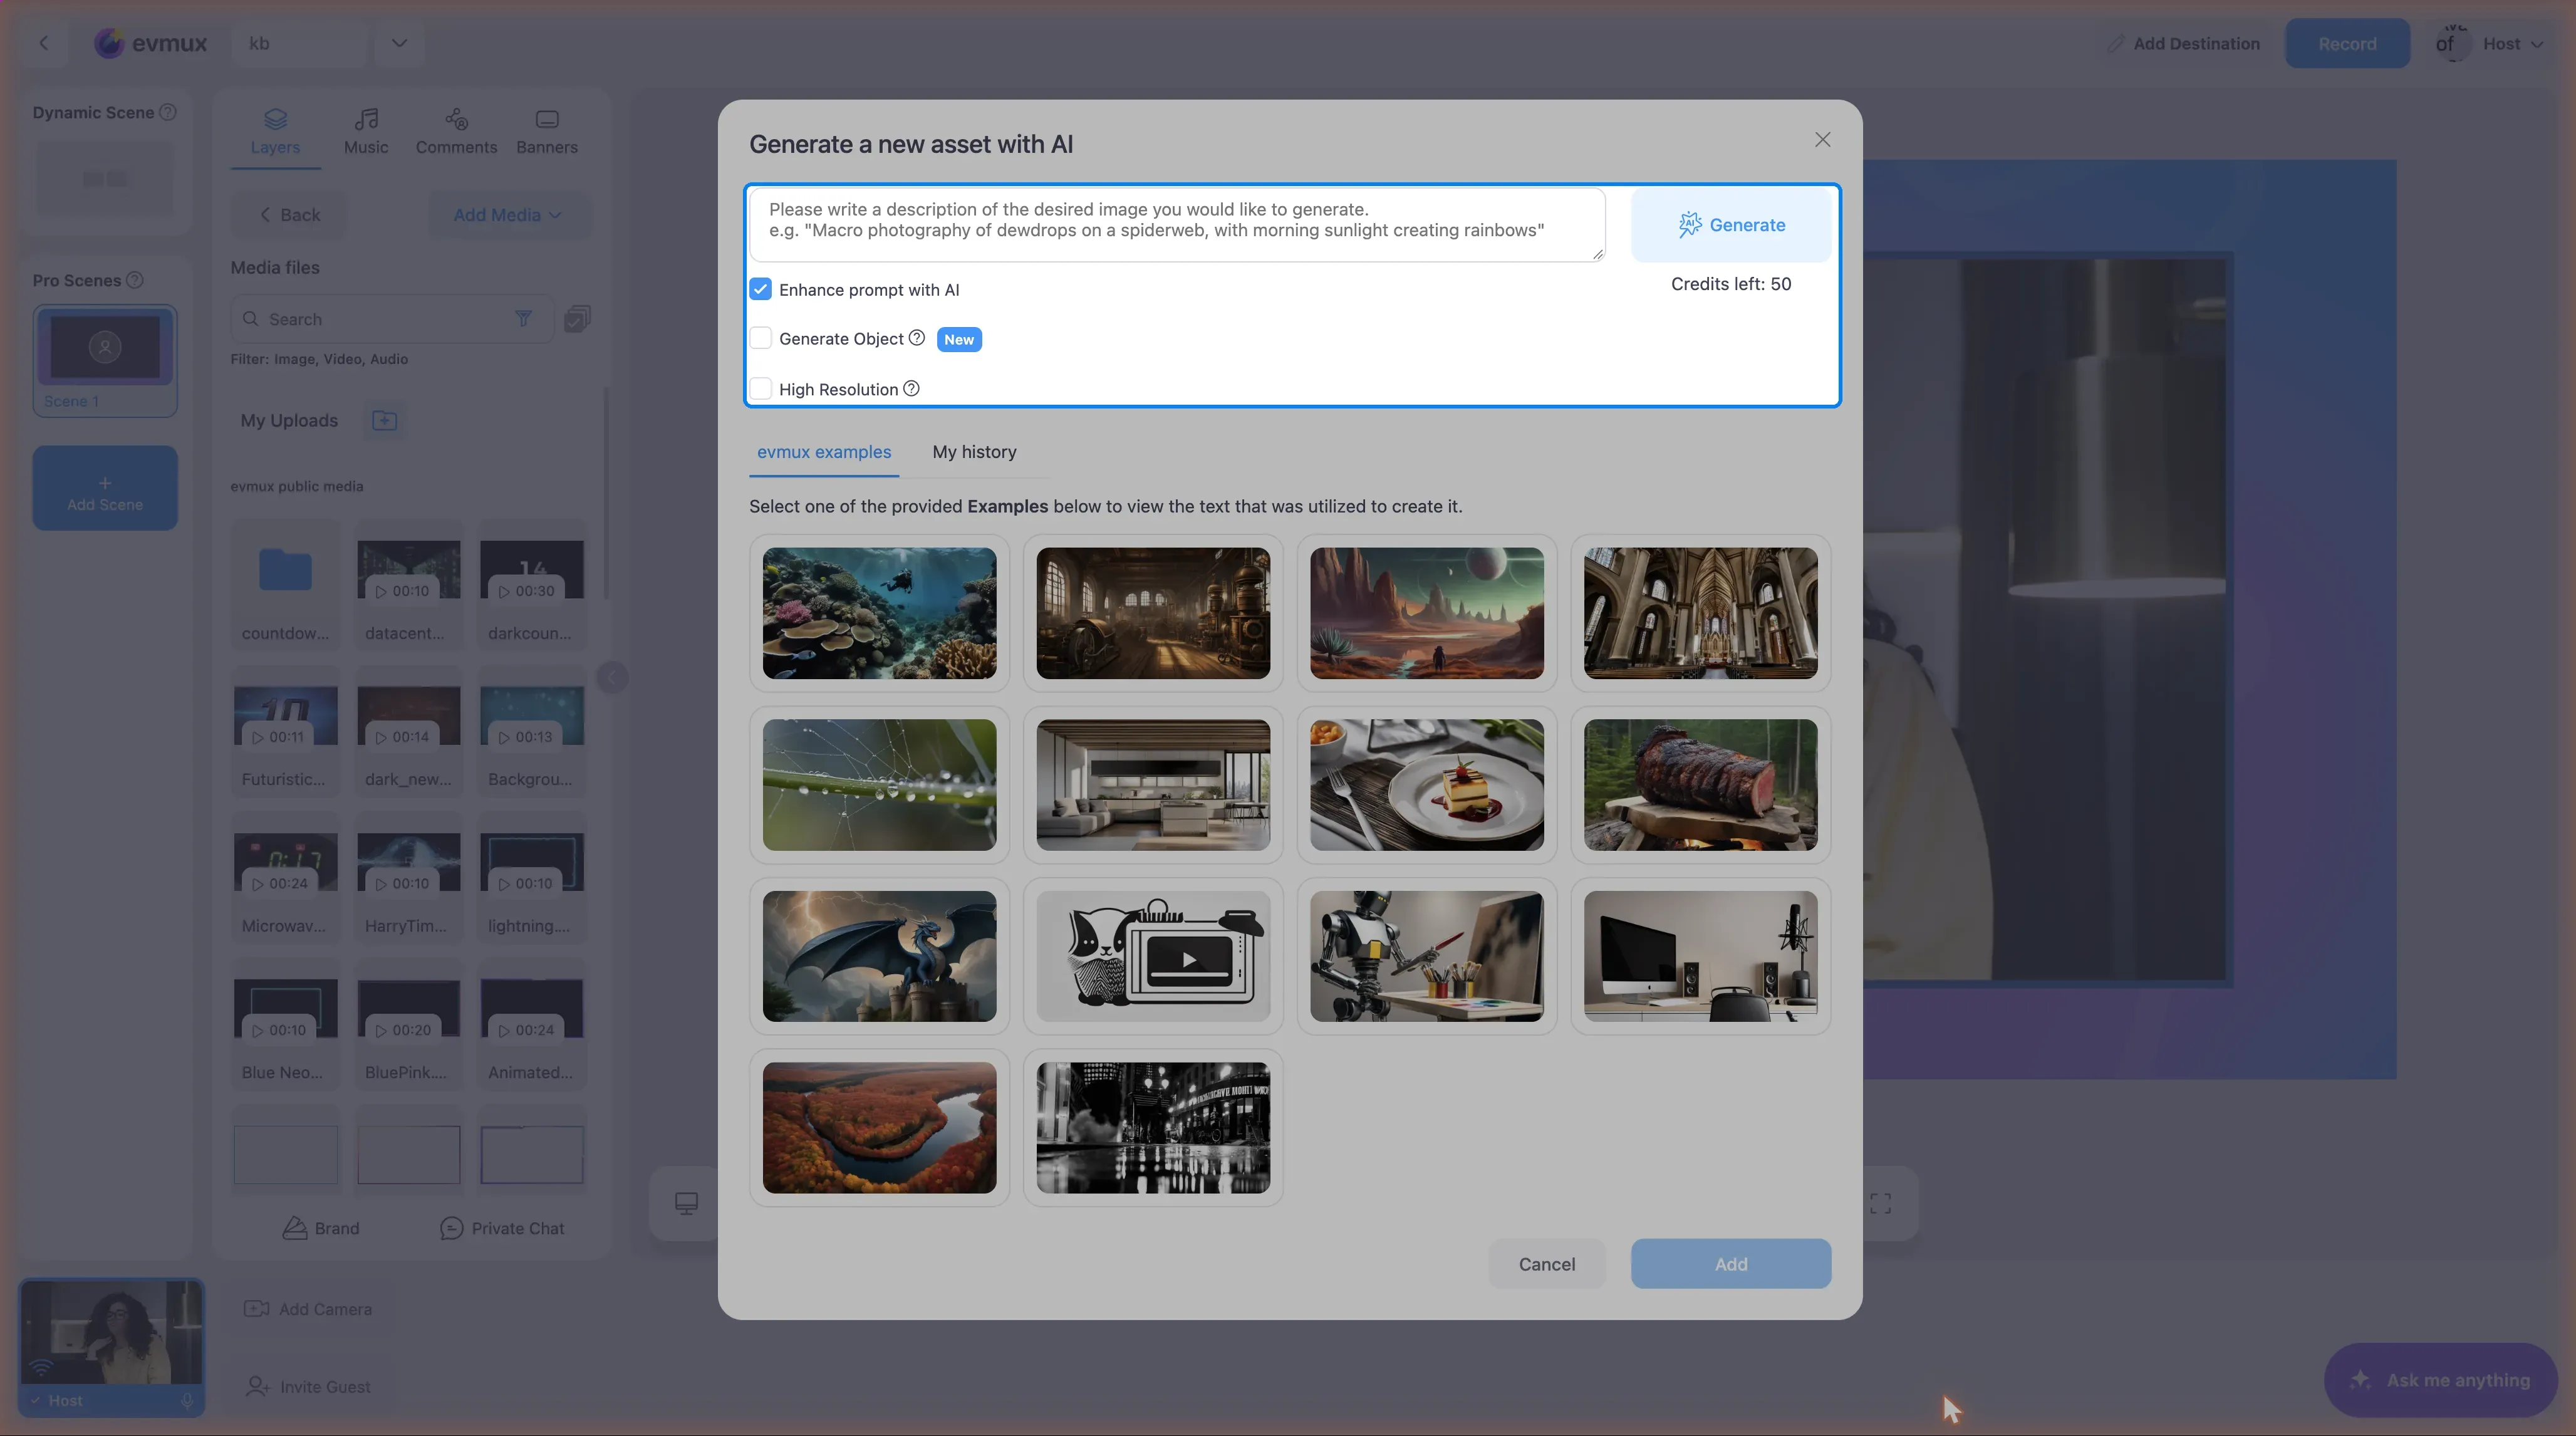Toggle Enhance prompt with AI checkbox
Screen dimensions: 2576x1436
[761, 290]
